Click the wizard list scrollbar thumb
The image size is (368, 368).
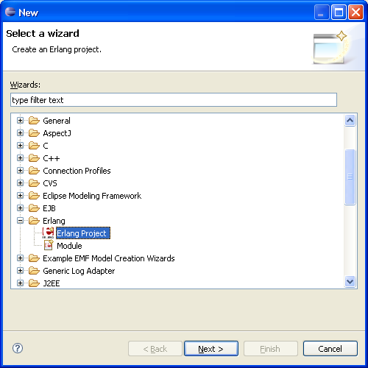coord(350,177)
